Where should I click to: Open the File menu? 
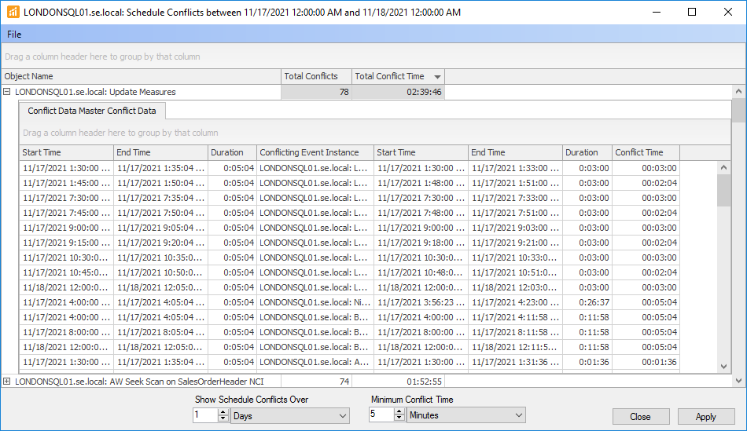[14, 35]
